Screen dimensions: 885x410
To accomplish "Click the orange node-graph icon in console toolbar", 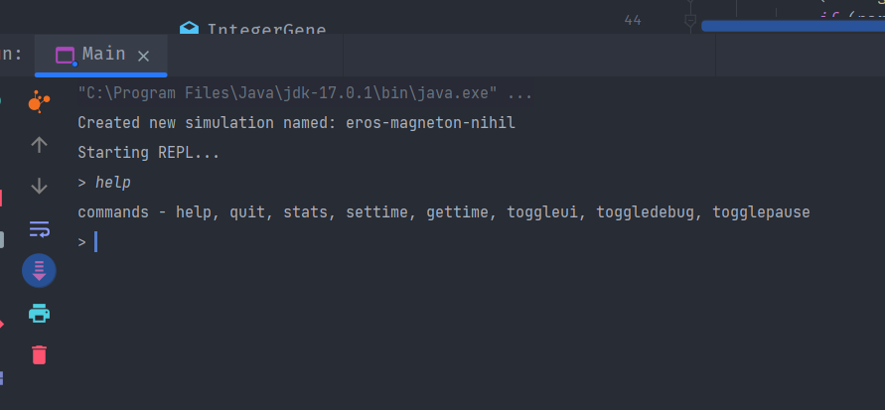I will click(x=39, y=102).
